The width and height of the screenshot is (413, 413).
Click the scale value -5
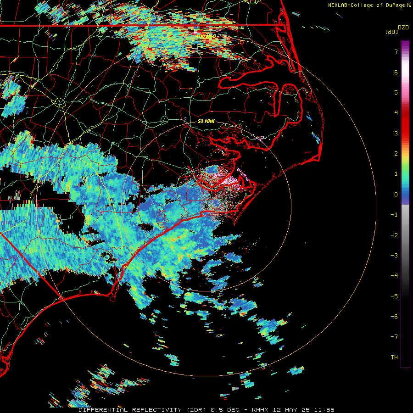(394, 296)
